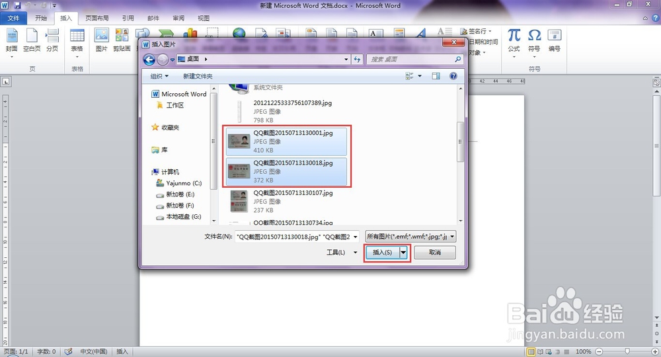The height and width of the screenshot is (357, 661).
Task: Select Favorites (收藏夹) in navigation pane
Action: click(165, 128)
